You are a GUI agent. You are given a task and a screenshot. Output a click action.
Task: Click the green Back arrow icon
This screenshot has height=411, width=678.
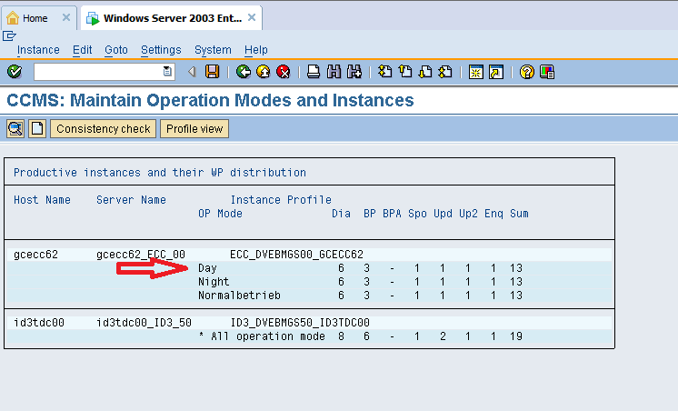pyautogui.click(x=243, y=72)
